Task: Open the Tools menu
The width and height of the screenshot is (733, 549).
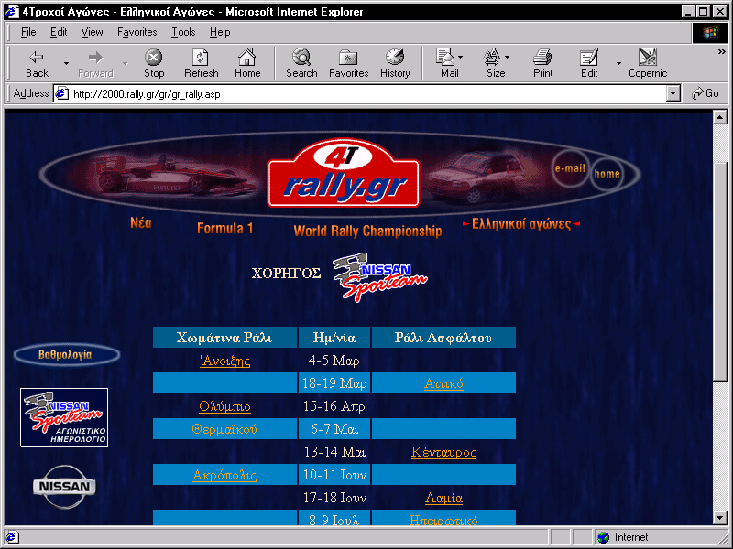Action: point(183,32)
